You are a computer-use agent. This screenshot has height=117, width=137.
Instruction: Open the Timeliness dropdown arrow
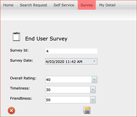point(93,90)
